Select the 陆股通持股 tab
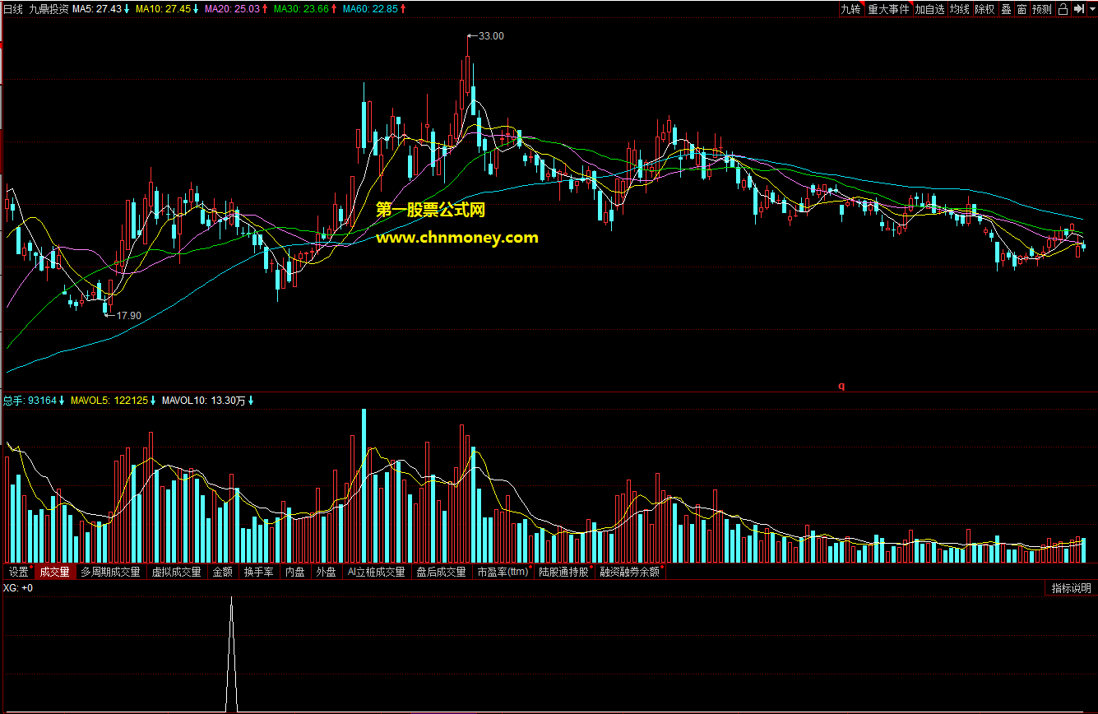Image resolution: width=1098 pixels, height=714 pixels. (565, 572)
